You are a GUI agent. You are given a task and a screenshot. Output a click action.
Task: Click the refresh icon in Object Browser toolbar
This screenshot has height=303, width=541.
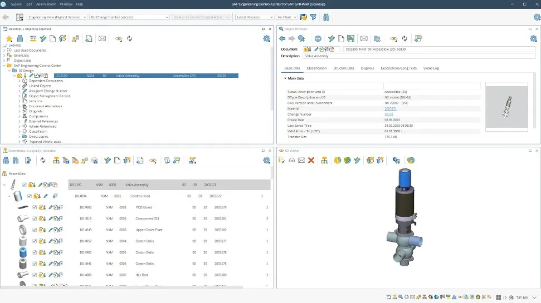click(404, 38)
